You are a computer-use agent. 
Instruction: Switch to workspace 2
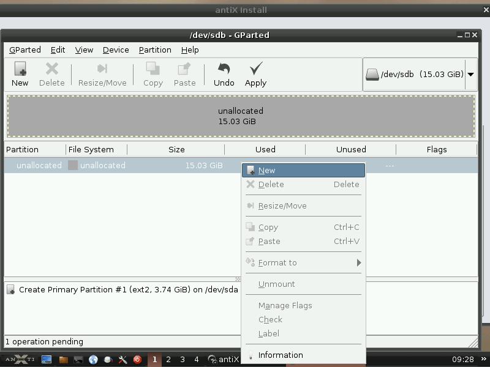(168, 360)
